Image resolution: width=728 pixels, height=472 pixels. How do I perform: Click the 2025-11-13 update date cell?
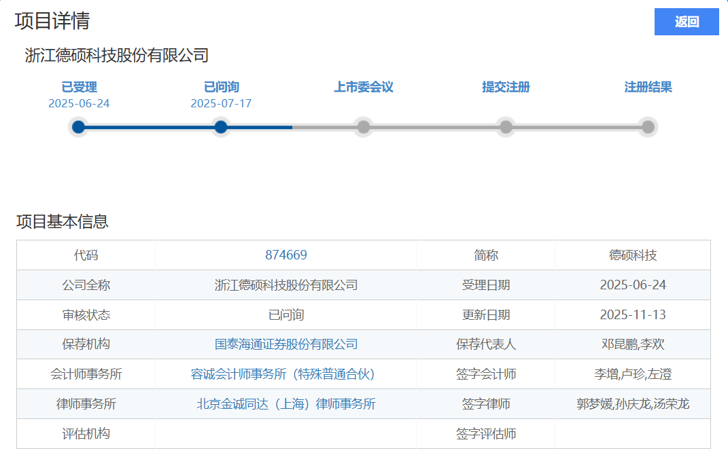pos(633,314)
